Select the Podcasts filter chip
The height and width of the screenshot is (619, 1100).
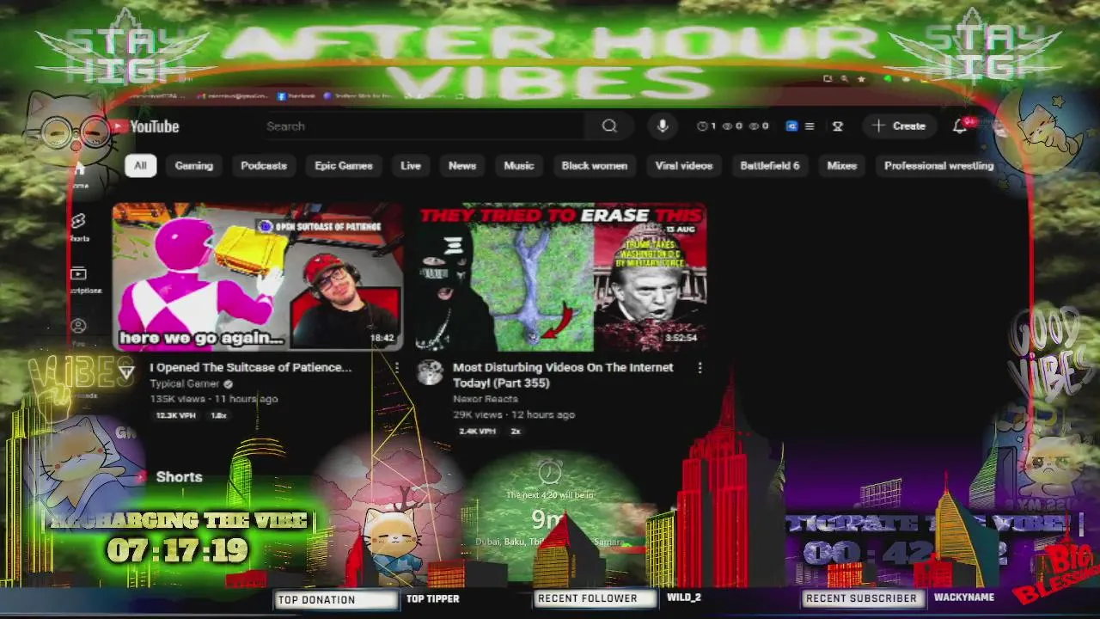click(x=264, y=166)
